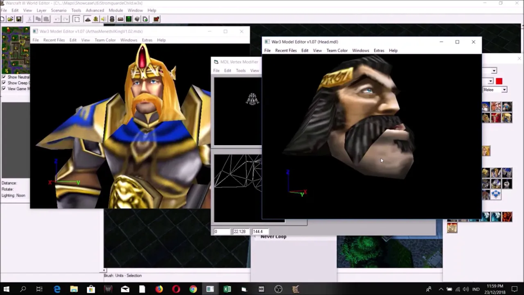The width and height of the screenshot is (524, 295).
Task: Open Recent Files in Head.mdl window
Action: (x=286, y=50)
